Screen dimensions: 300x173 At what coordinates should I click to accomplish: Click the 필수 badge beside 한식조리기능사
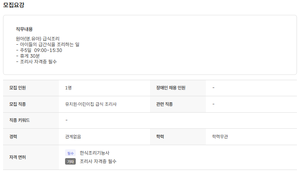pyautogui.click(x=70, y=153)
